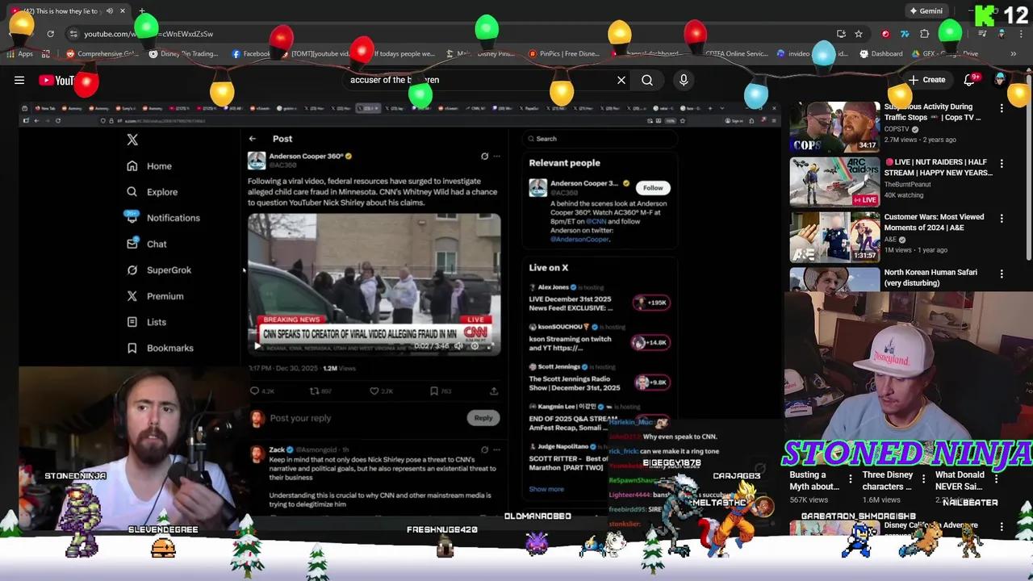Open more menu on Anderson Cooper post
This screenshot has height=581, width=1033.
click(496, 157)
